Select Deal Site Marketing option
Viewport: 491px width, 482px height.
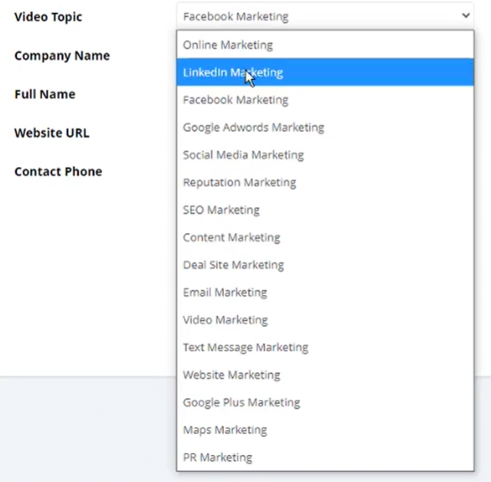pyautogui.click(x=233, y=265)
